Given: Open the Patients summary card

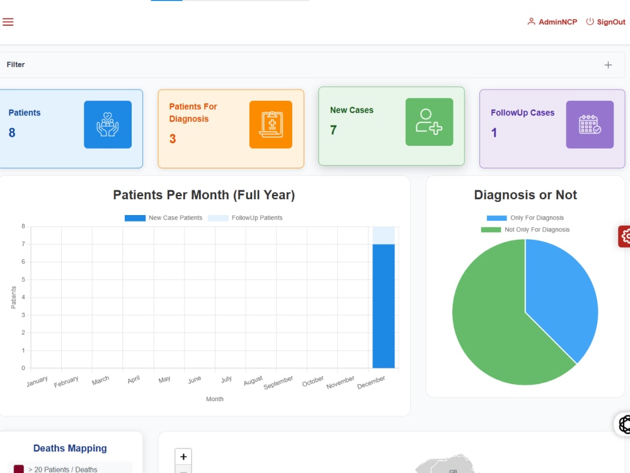Looking at the screenshot, I should [x=71, y=129].
